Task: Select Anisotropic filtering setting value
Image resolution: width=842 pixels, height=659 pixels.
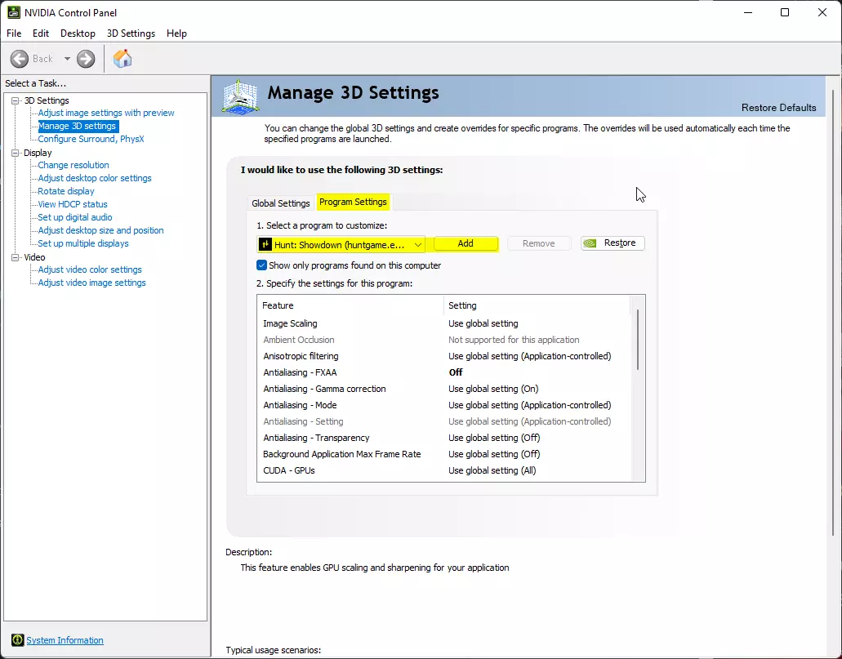Action: [x=529, y=356]
